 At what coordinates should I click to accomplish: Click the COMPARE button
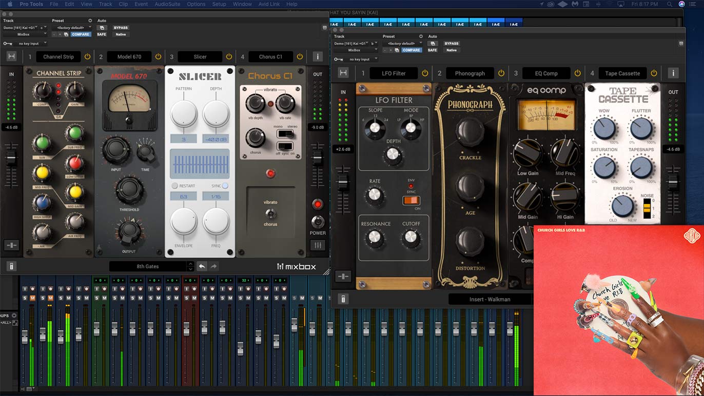[81, 34]
